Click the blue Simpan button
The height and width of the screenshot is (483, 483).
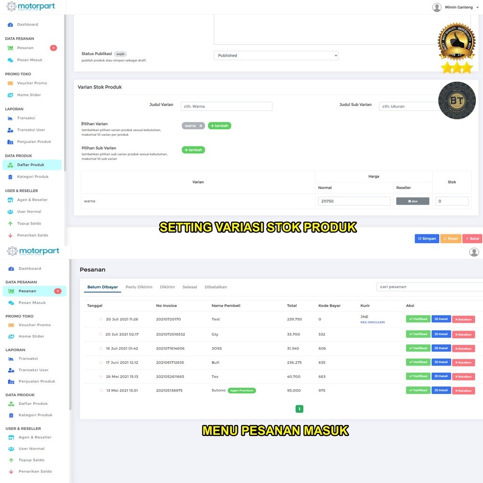(427, 239)
